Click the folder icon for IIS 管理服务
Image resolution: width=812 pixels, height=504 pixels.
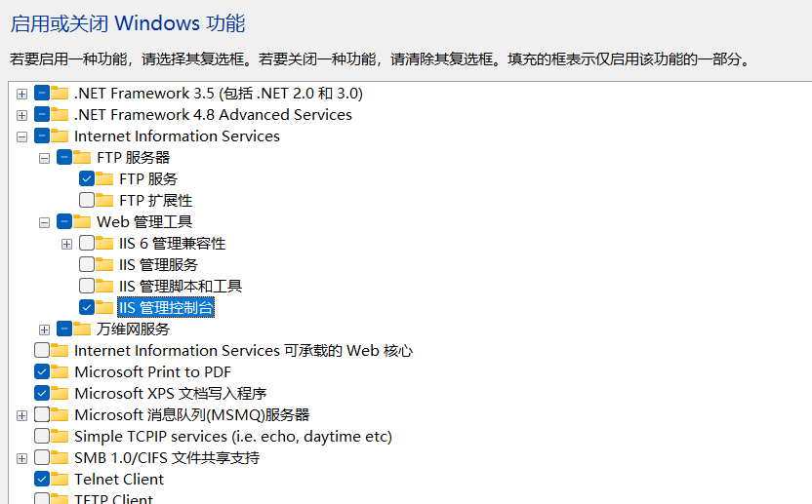104,264
